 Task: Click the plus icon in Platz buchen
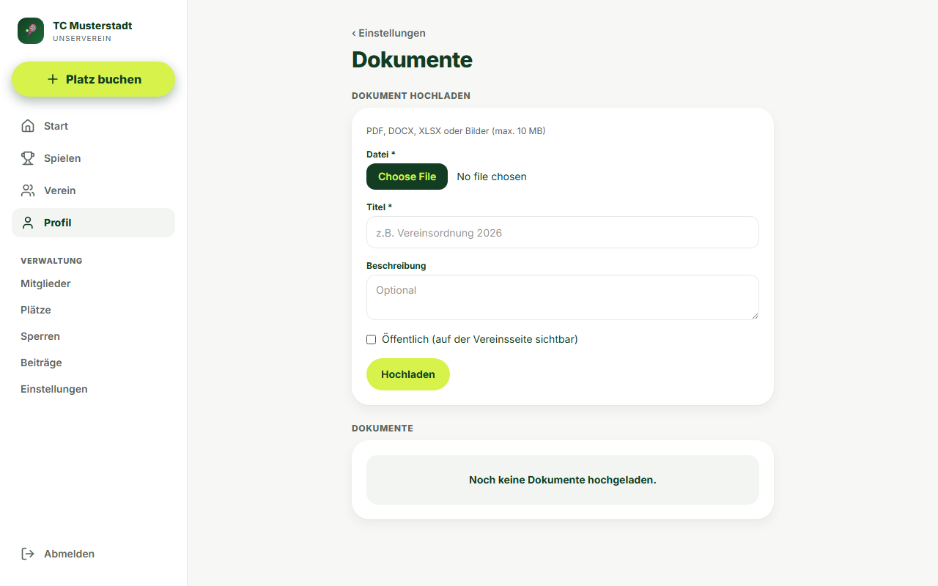point(52,79)
